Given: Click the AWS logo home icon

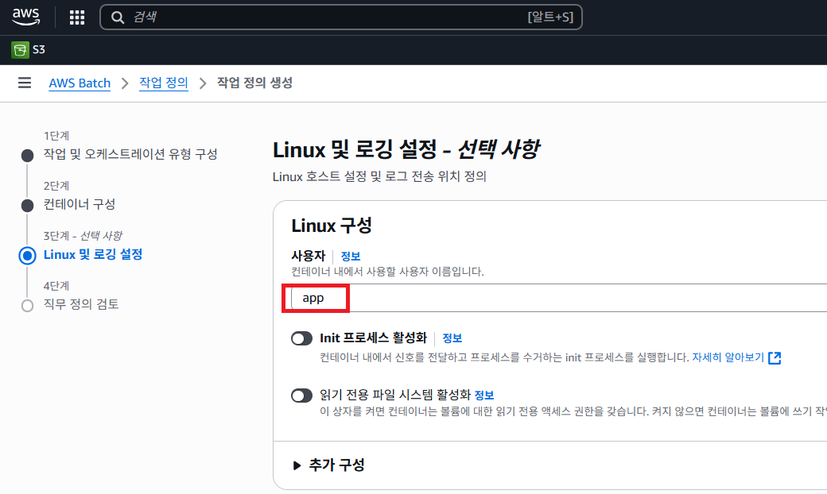Looking at the screenshot, I should [26, 17].
